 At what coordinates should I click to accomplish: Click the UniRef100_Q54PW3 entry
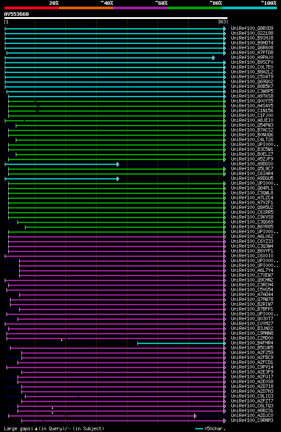click(x=252, y=125)
